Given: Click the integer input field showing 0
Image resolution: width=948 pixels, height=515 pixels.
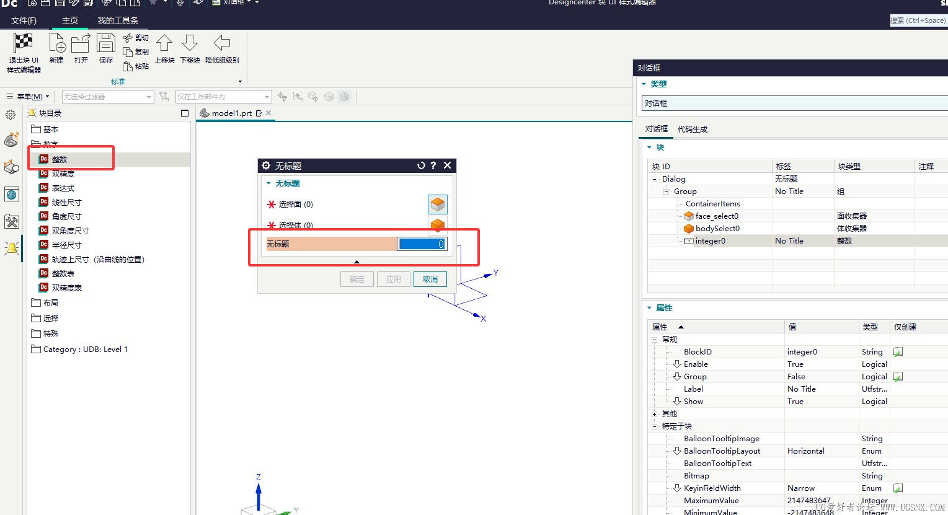Looking at the screenshot, I should (422, 244).
